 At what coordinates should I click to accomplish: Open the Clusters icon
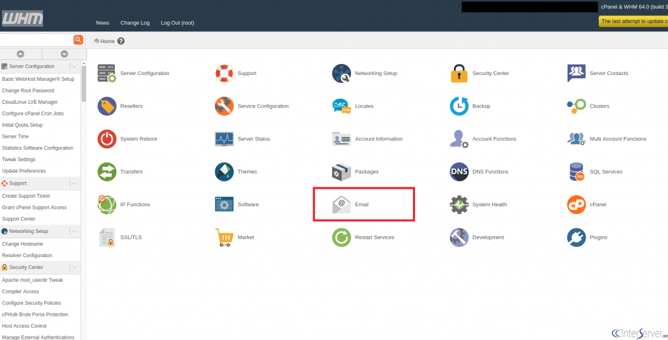pos(577,106)
